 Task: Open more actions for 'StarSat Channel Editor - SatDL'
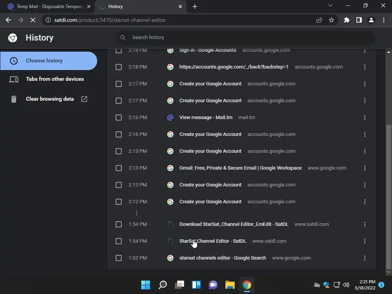pyautogui.click(x=365, y=241)
